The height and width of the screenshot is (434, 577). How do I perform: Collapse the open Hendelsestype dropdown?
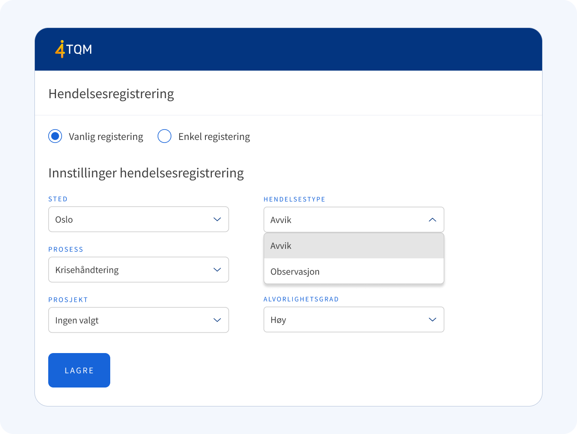coord(354,220)
